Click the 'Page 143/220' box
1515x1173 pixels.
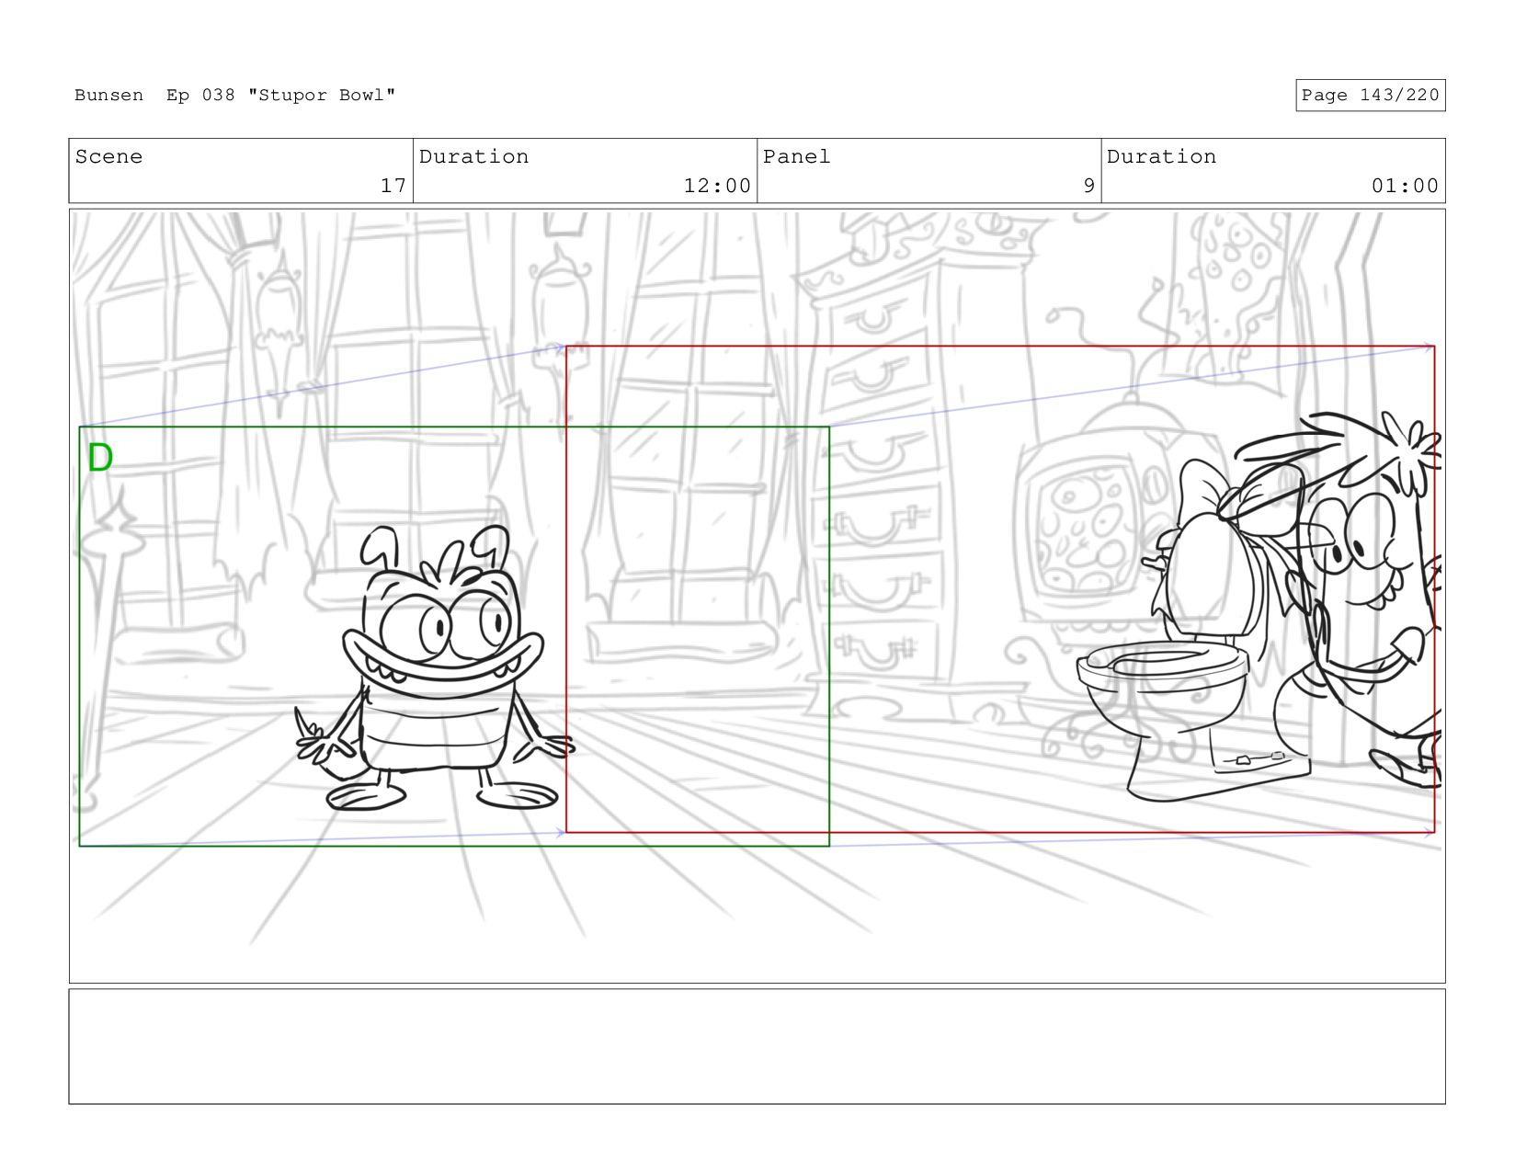[1370, 96]
